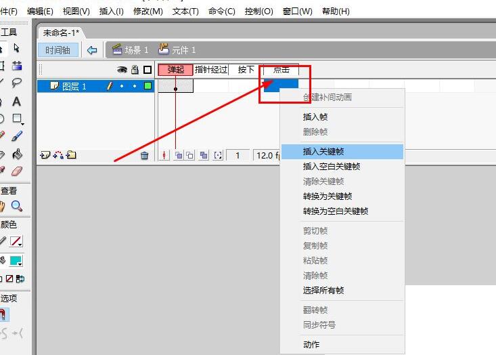Screen dimensions: 496x355
Task: Select the Eraser tool
Action: point(16,171)
